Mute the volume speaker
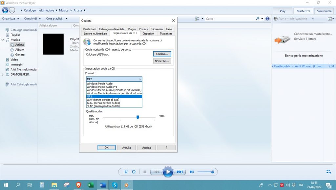The image size is (336, 190). click(x=192, y=172)
